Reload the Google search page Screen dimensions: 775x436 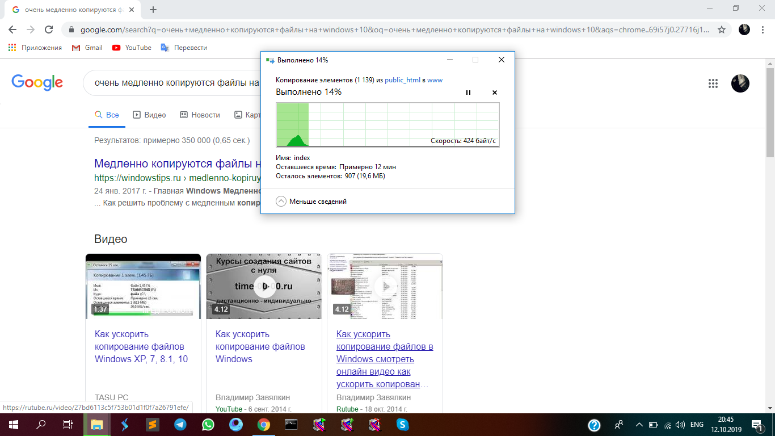(x=49, y=30)
